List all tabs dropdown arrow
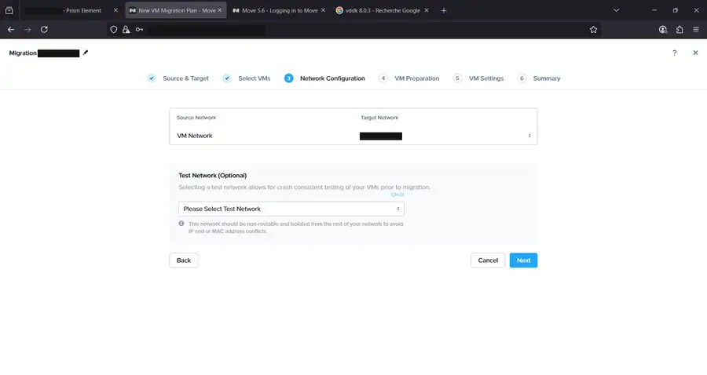Screen dimensions: 707x375 pyautogui.click(x=616, y=10)
